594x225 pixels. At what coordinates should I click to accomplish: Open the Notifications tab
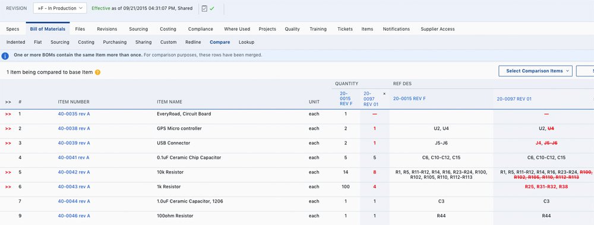tap(396, 29)
